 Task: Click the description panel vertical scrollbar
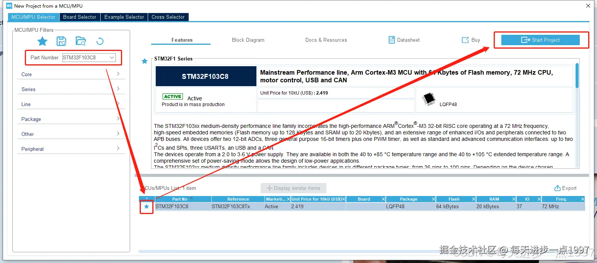(577, 75)
